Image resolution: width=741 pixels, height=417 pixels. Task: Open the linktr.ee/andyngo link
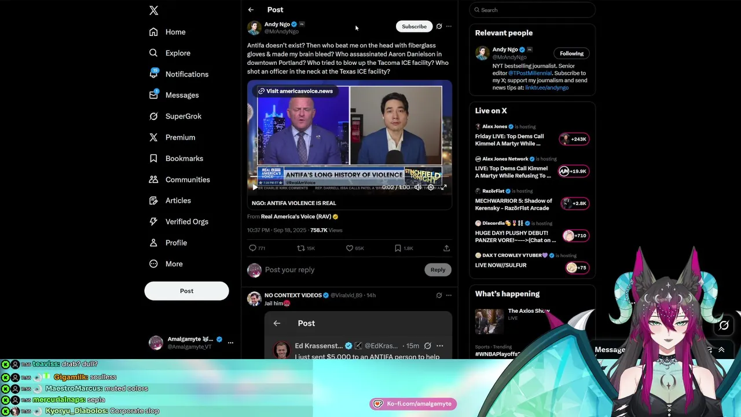(546, 88)
